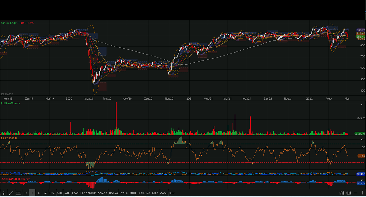The image size is (366, 197).
Task: Load the ΕΛΧΑ symbol shortcut
Action: tap(155, 193)
